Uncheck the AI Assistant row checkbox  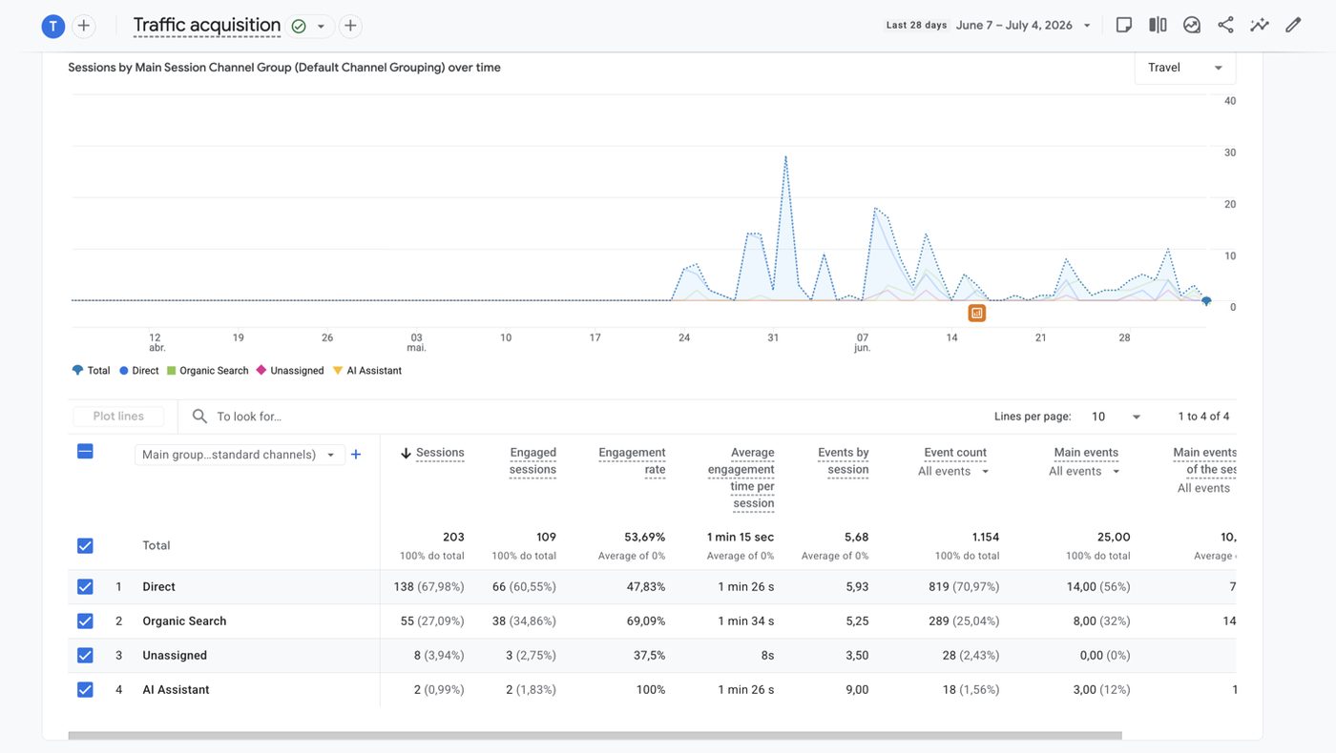tap(85, 690)
